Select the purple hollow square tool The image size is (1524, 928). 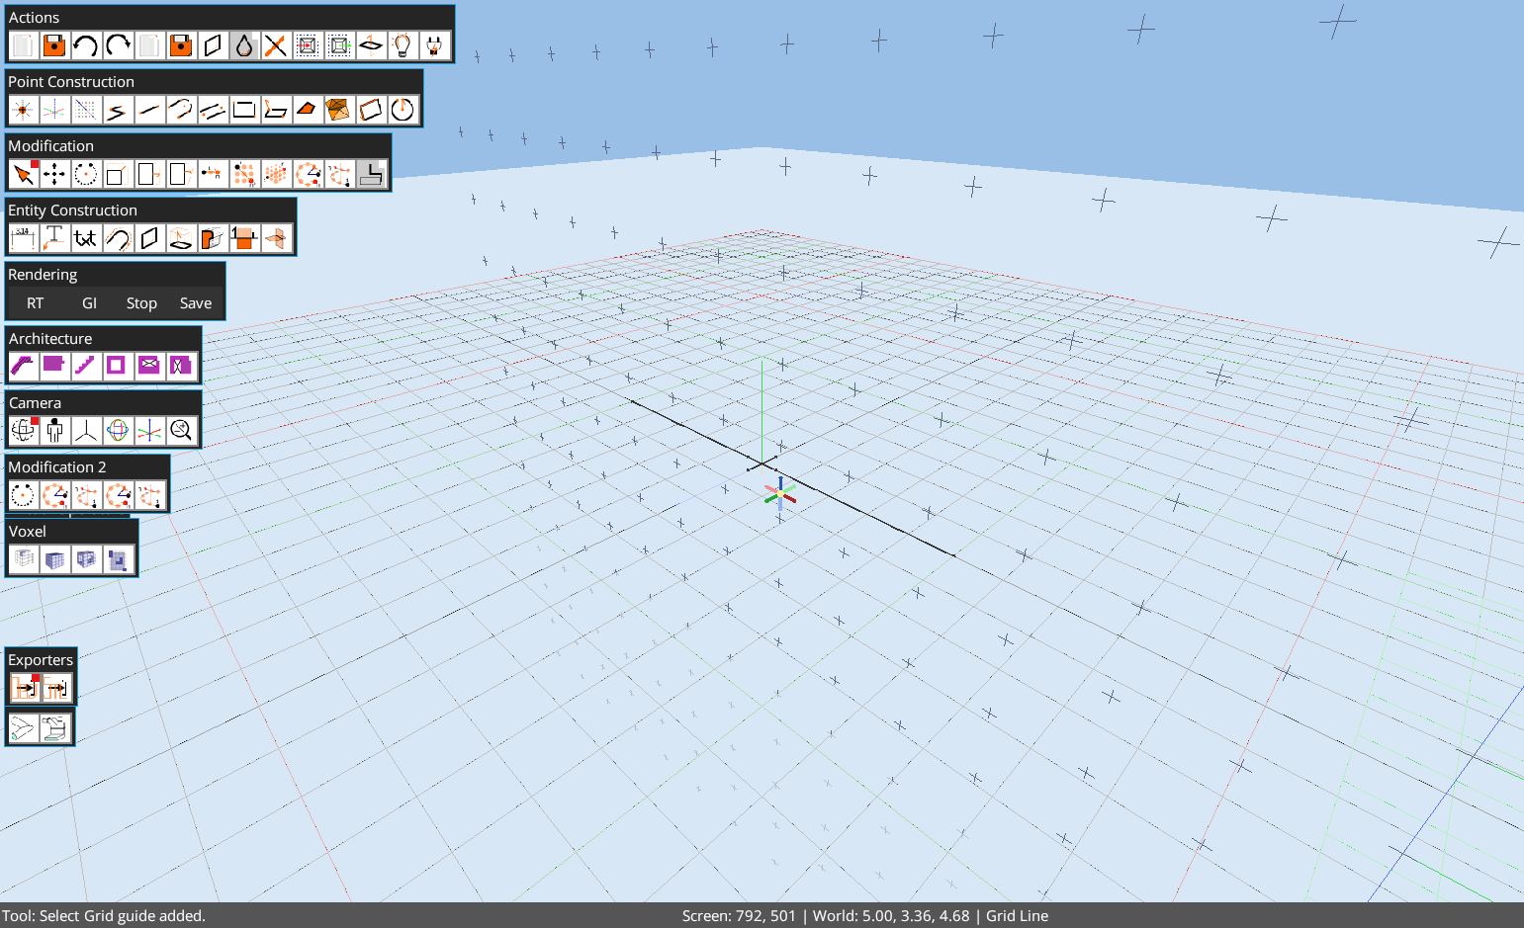click(x=118, y=367)
